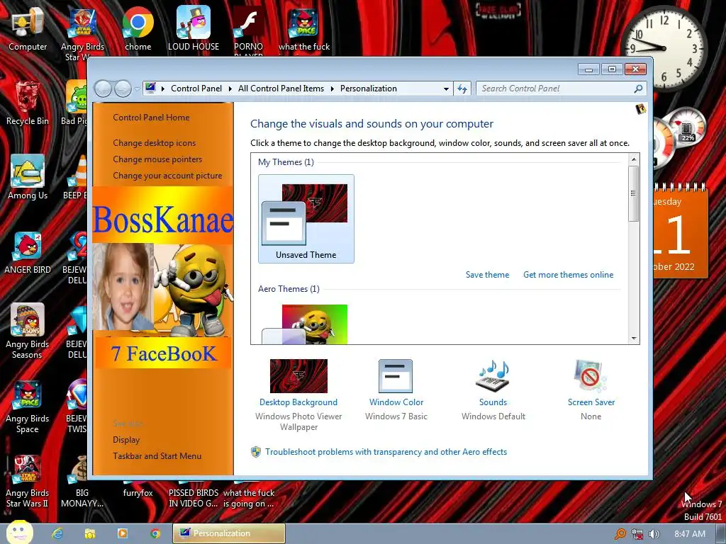Click the CPU meter gadget

pyautogui.click(x=678, y=137)
